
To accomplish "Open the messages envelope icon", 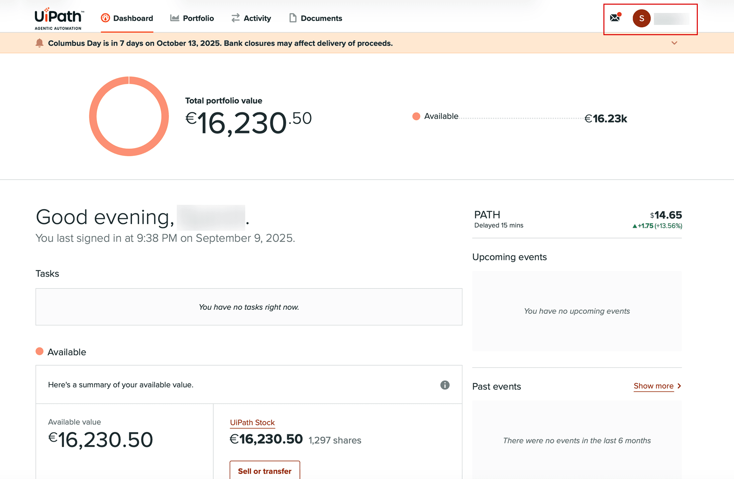I will pos(615,18).
